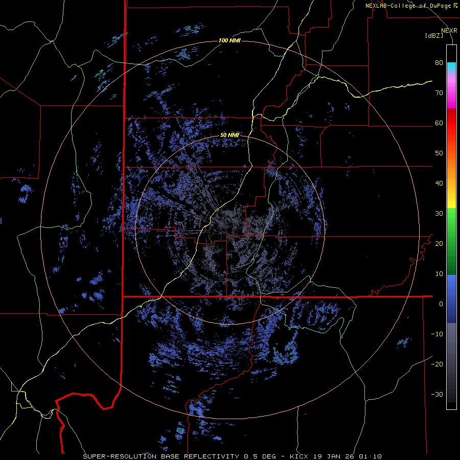Click the [dBZ] units label
Image resolution: width=460 pixels, height=460 pixels.
(x=434, y=36)
